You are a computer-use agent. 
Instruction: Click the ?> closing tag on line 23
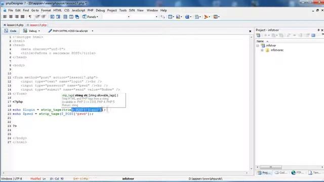[15, 126]
